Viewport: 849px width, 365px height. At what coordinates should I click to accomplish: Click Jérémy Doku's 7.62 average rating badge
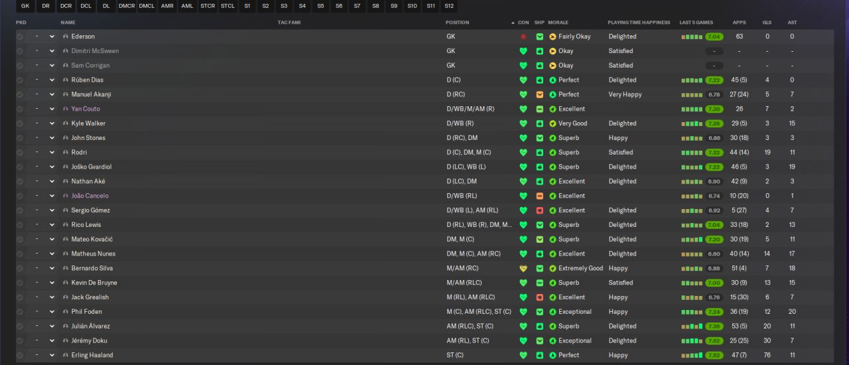coord(714,340)
